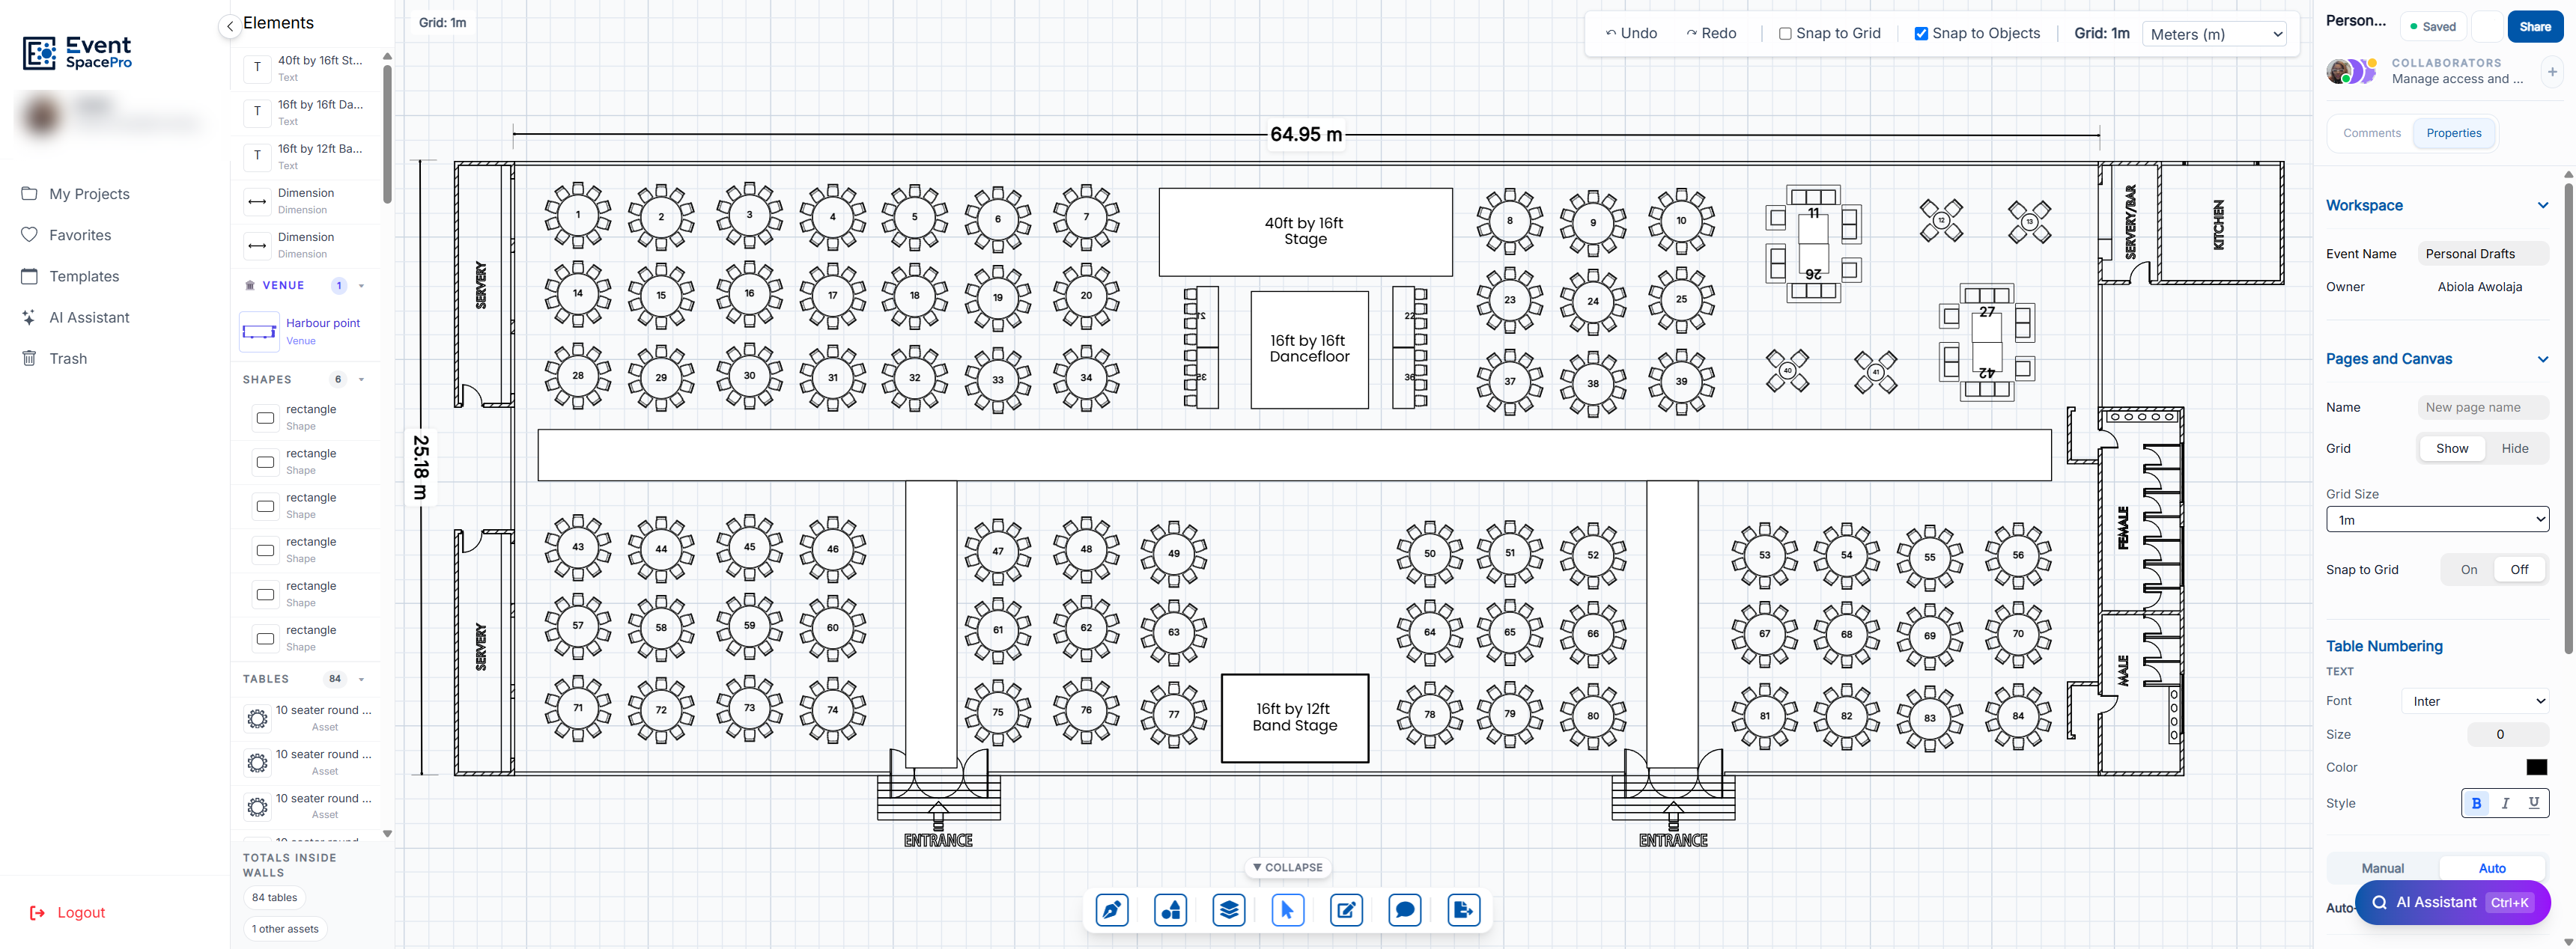
Task: Select the 16ft by 16ft Dancefloor shape
Action: pos(1308,349)
